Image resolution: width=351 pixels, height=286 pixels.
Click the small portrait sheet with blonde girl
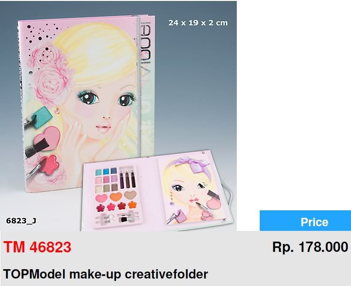pos(192,190)
